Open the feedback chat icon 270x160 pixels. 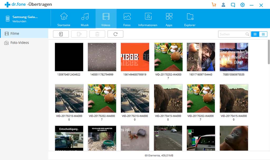(233, 5)
